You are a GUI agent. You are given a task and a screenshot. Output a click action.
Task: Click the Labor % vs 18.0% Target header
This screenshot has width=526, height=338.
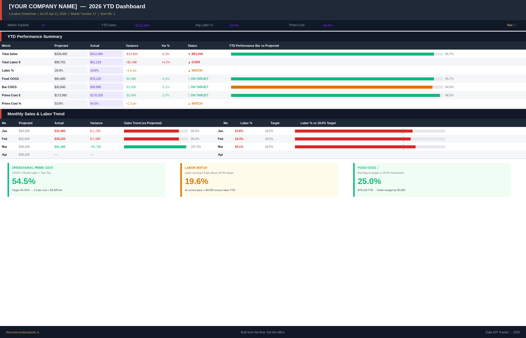(318, 123)
